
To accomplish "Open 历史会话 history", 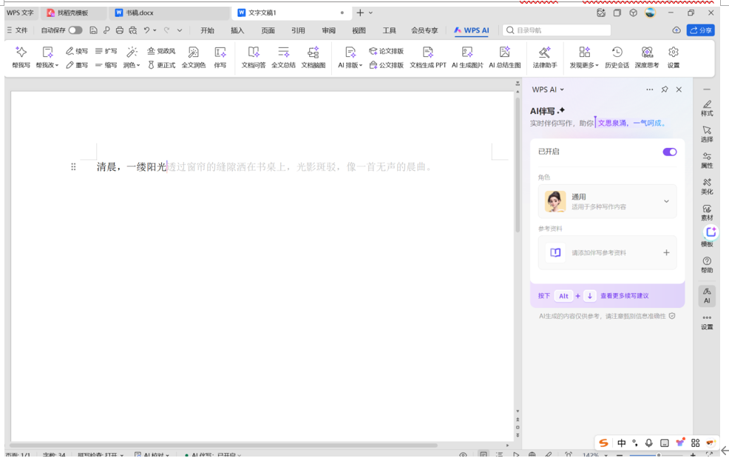I will (617, 57).
